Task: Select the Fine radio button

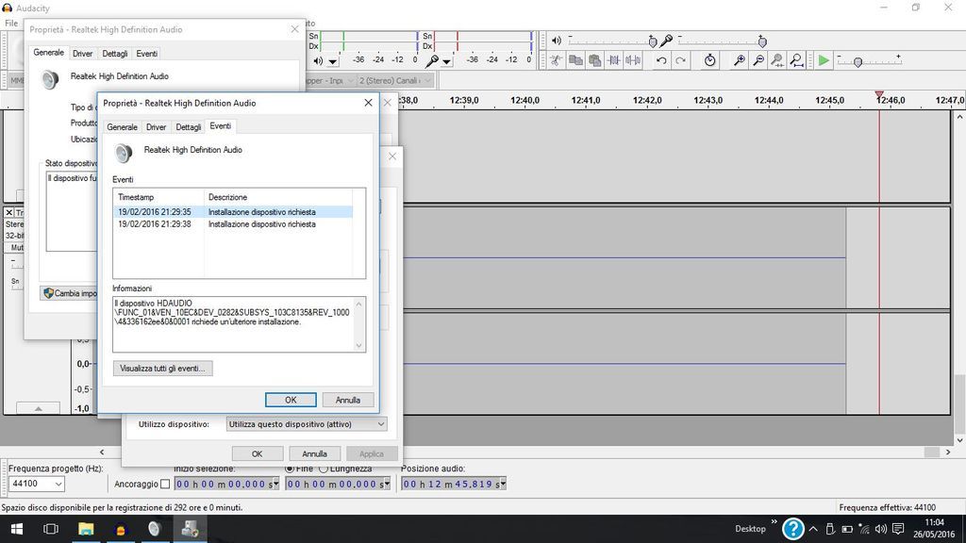Action: point(290,469)
